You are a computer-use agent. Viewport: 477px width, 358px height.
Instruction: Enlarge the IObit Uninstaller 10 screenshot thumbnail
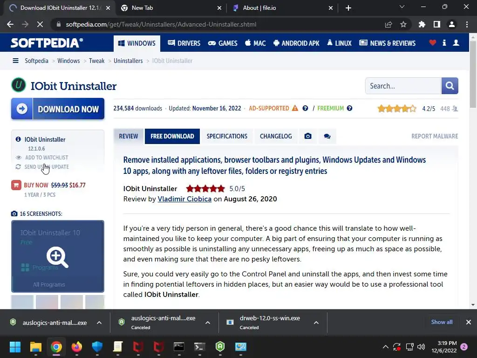pyautogui.click(x=58, y=256)
